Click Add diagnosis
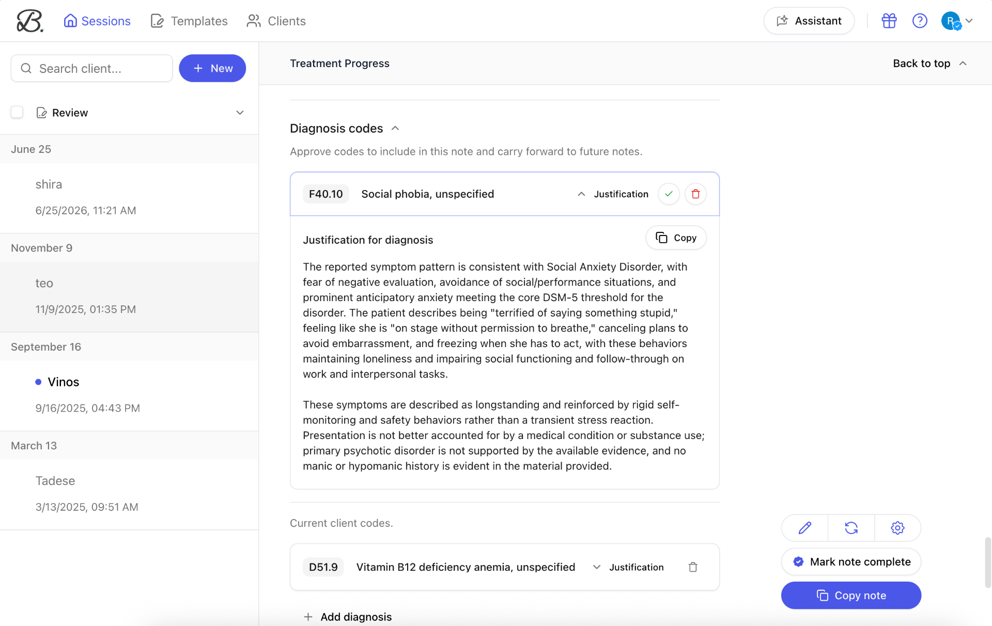This screenshot has width=992, height=626. click(x=347, y=617)
